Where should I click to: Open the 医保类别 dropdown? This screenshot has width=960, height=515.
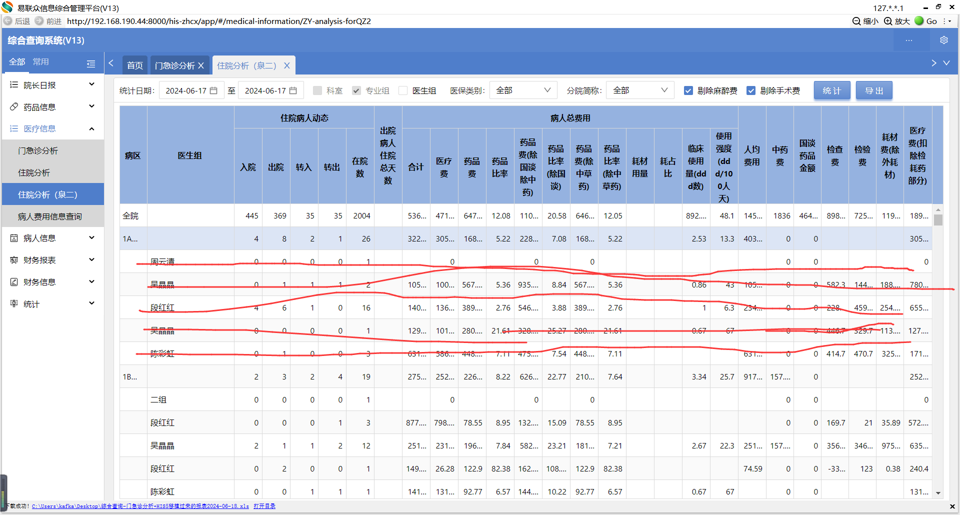tap(523, 90)
